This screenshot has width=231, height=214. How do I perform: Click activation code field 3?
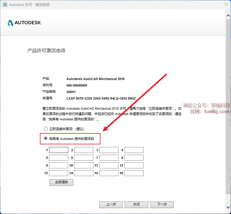[109, 150]
